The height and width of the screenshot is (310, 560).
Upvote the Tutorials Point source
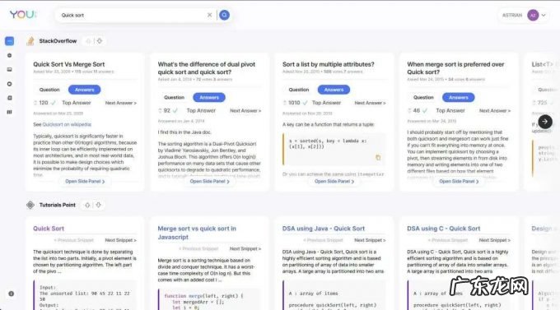click(x=87, y=205)
